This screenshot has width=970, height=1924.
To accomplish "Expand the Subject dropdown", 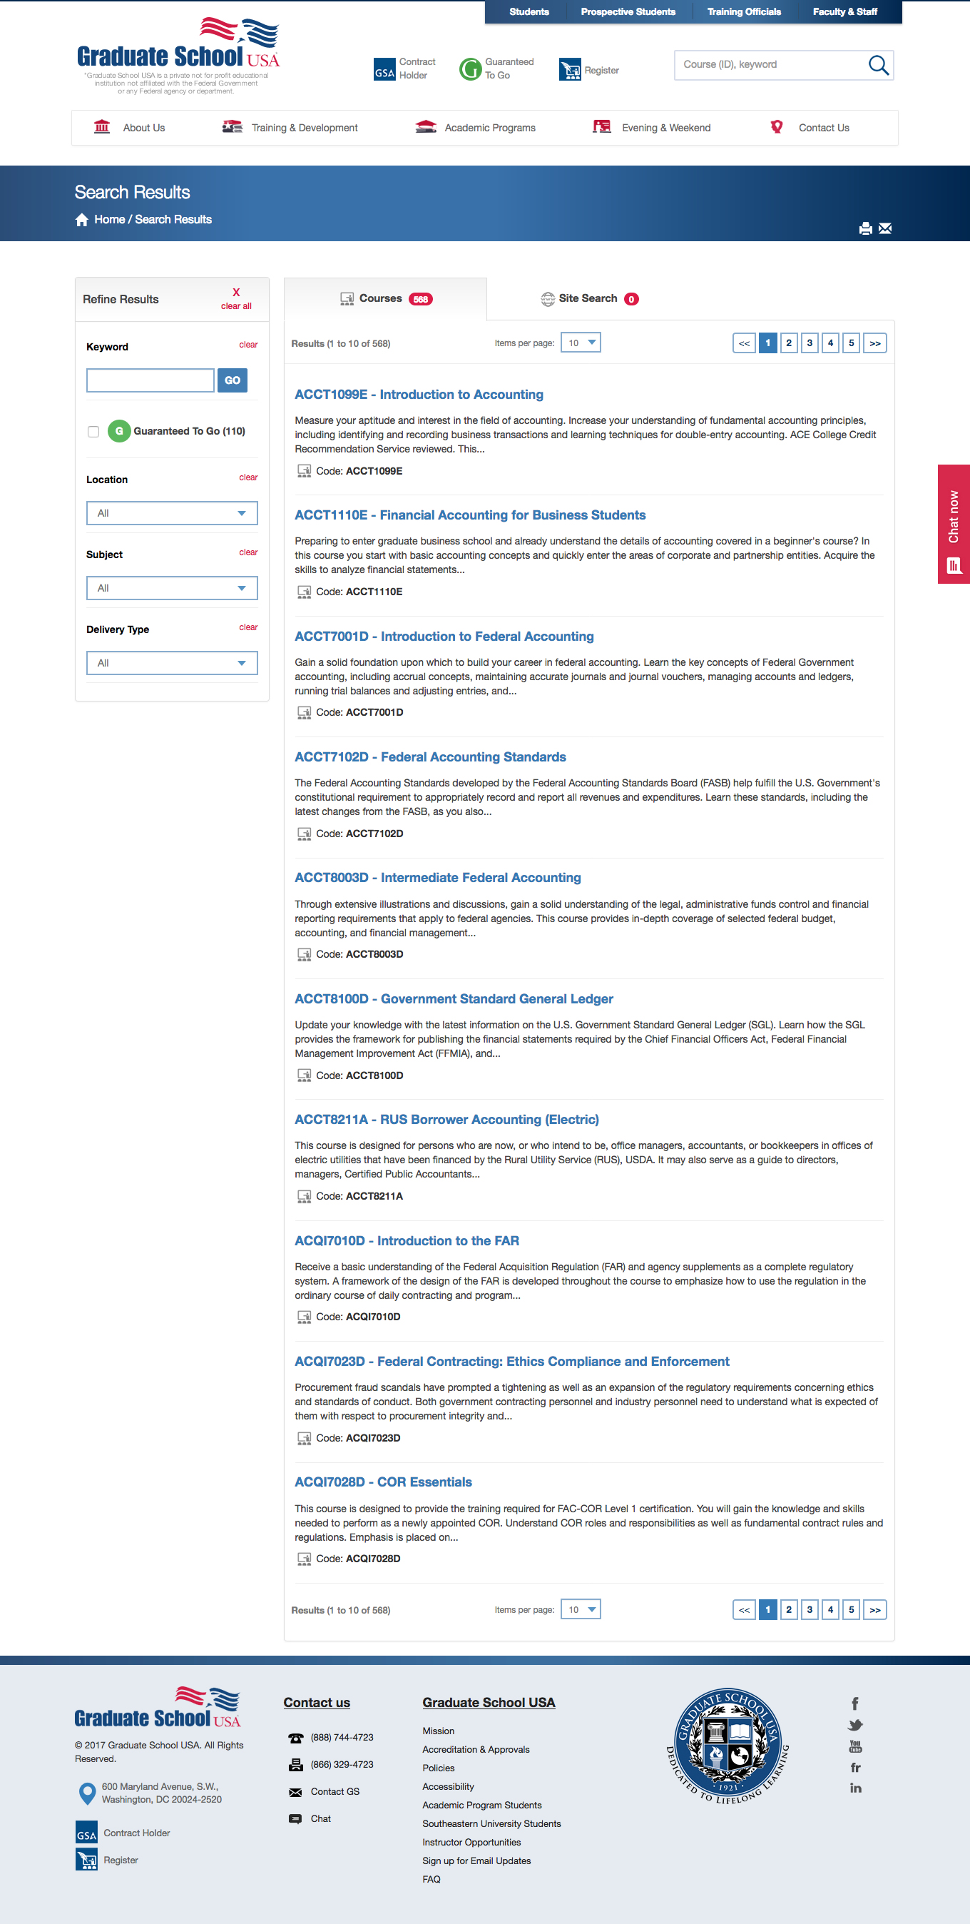I will (x=172, y=588).
